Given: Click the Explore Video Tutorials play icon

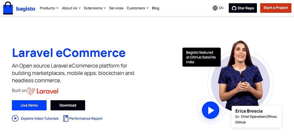Looking at the screenshot, I should pos(15,118).
